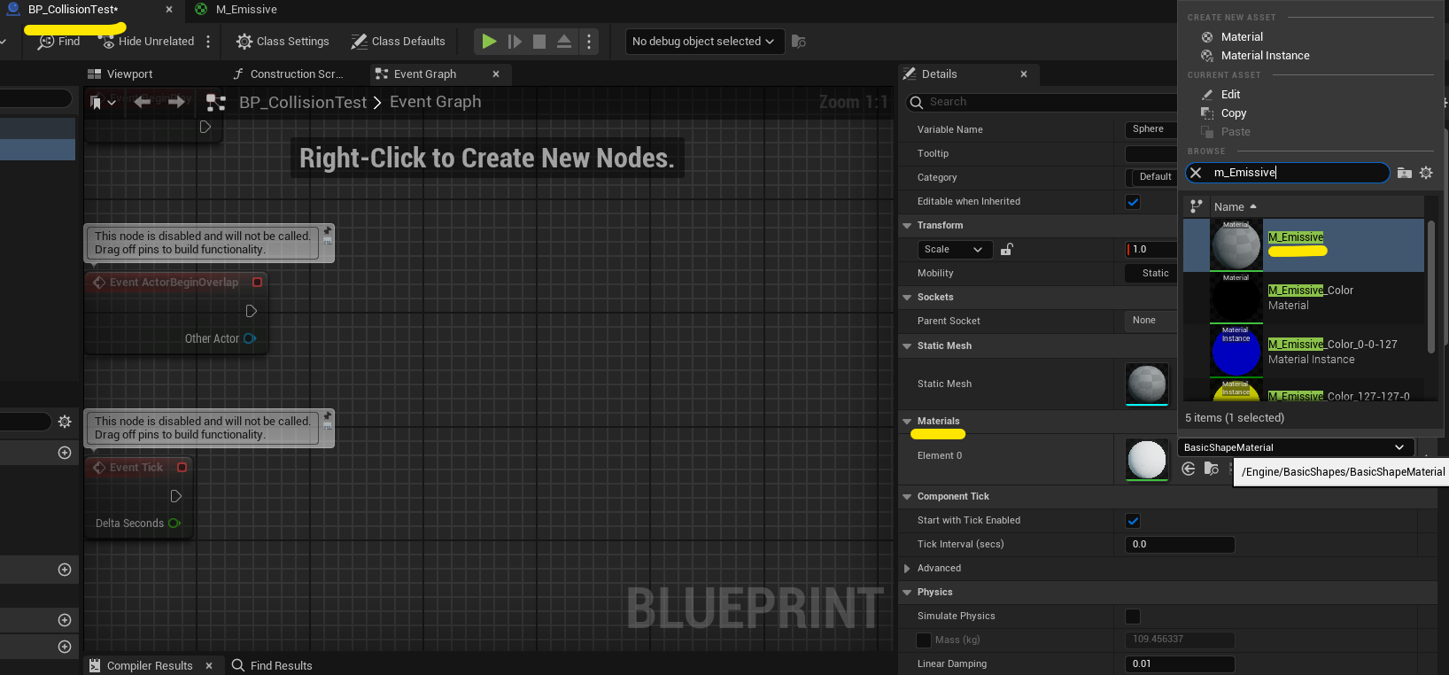The width and height of the screenshot is (1449, 675).
Task: Enable the Mass (kg) override checkbox
Action: [924, 640]
